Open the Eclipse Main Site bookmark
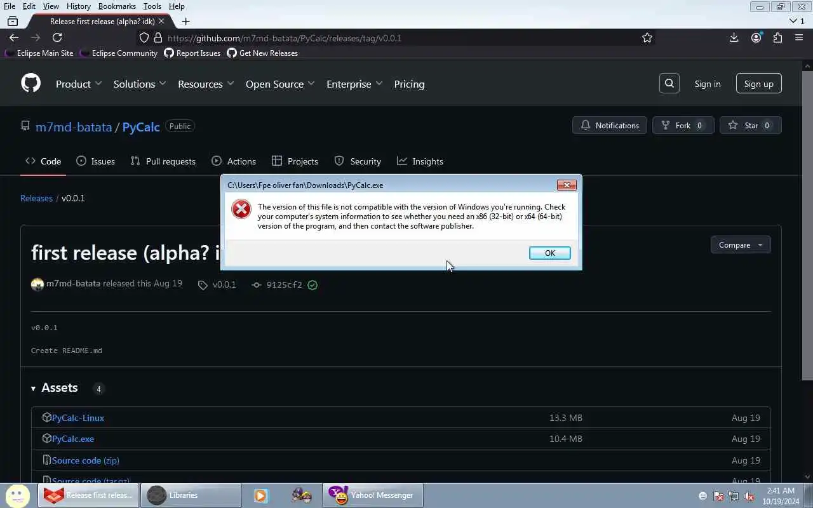Viewport: 813px width, 508px height. [x=39, y=53]
